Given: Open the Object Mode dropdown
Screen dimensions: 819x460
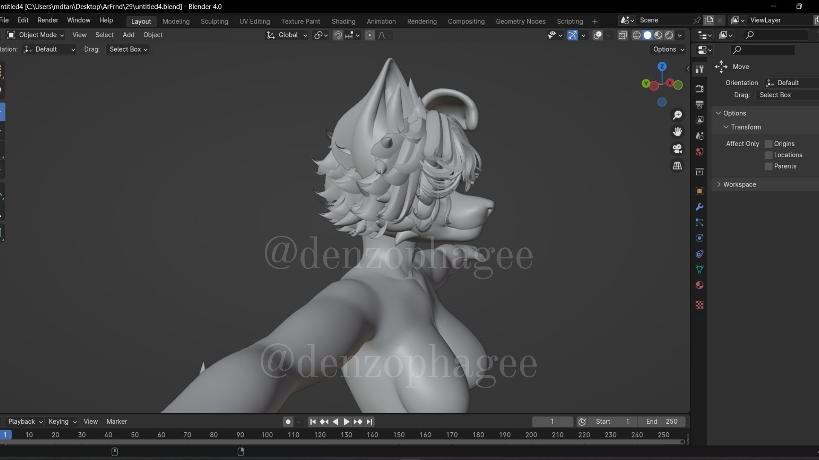Looking at the screenshot, I should [x=36, y=35].
